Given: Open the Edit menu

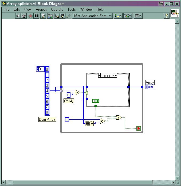Looking at the screenshot, I should [17, 9].
